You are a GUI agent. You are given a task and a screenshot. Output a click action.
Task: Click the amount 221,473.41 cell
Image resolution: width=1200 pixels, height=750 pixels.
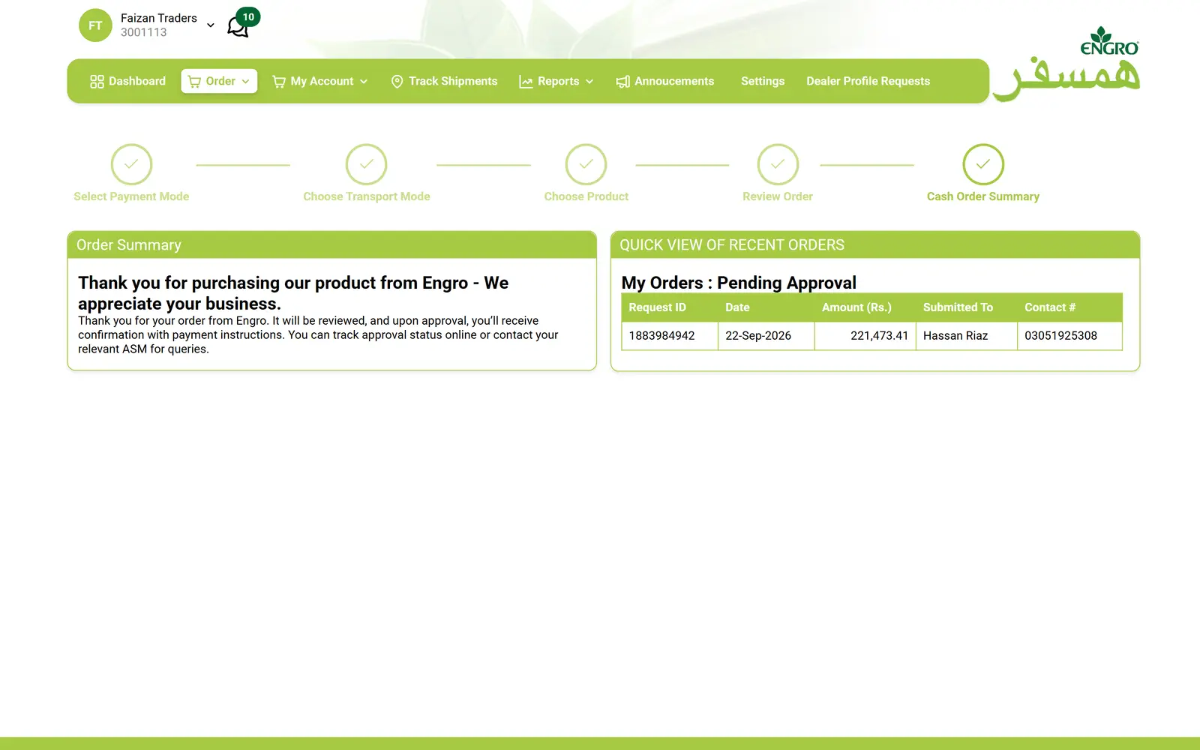point(865,336)
